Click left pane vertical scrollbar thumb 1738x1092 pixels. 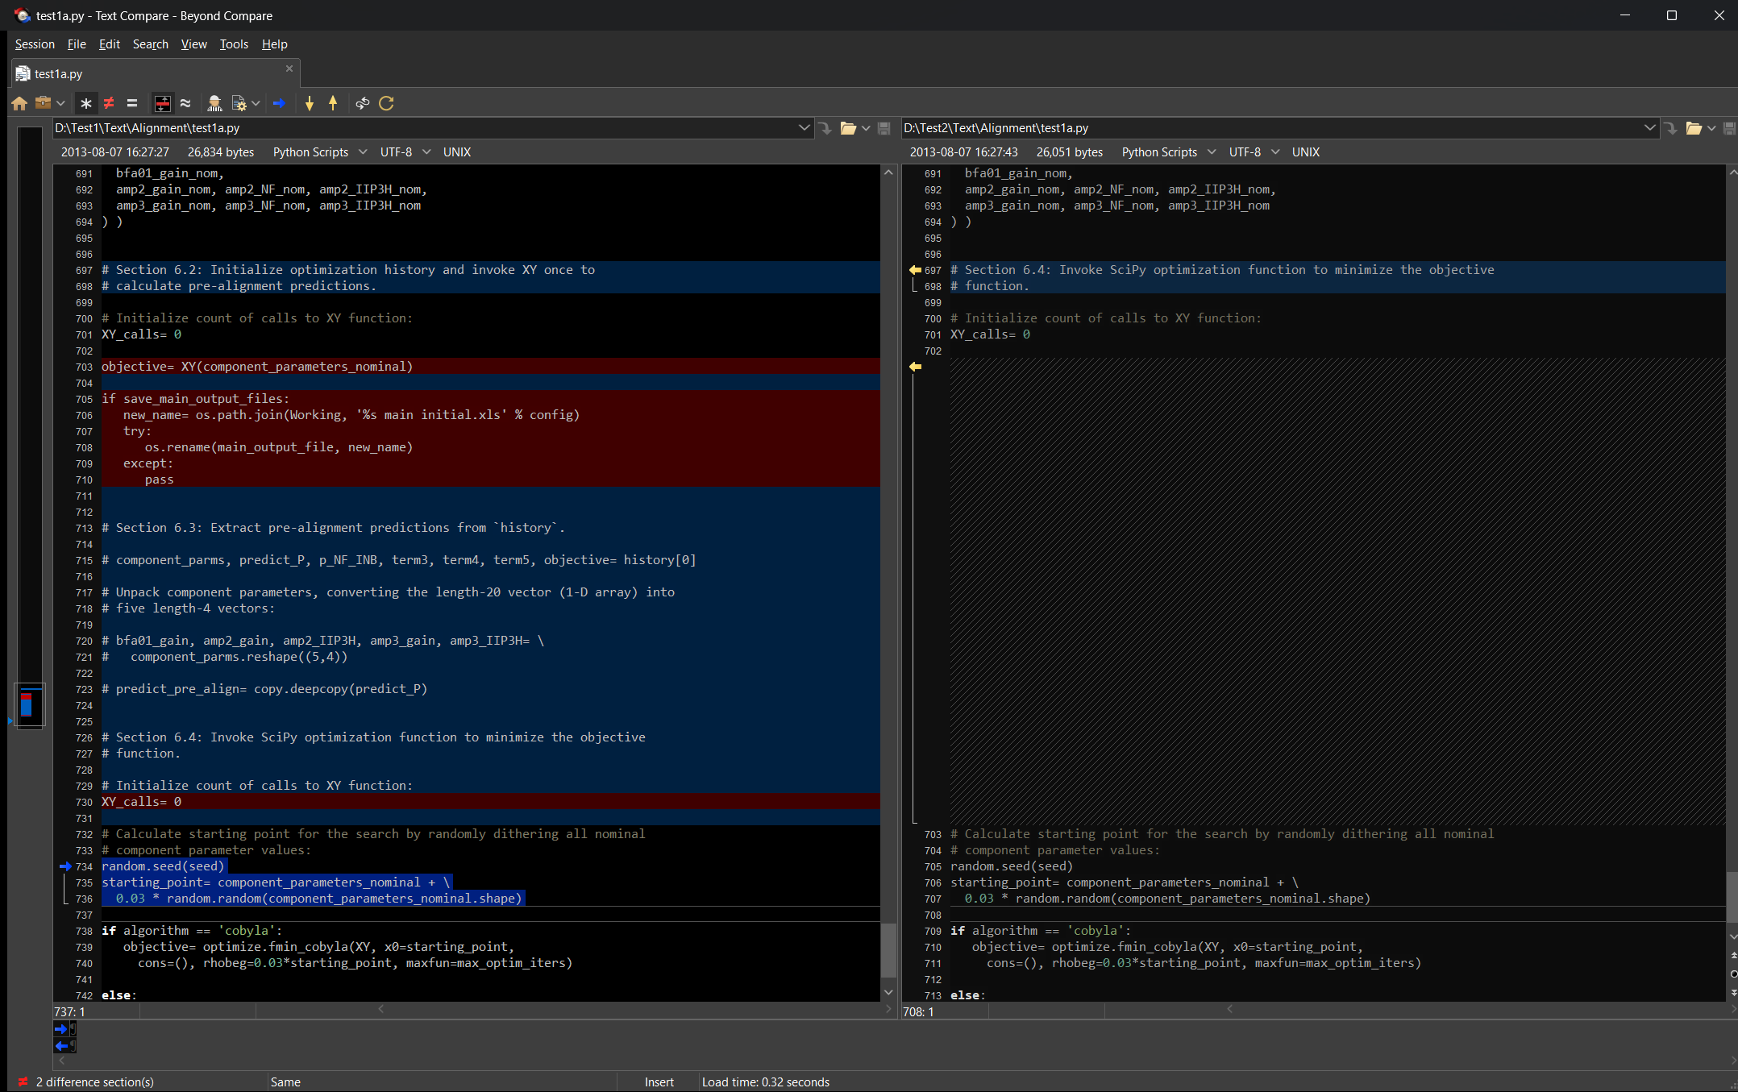pos(888,949)
